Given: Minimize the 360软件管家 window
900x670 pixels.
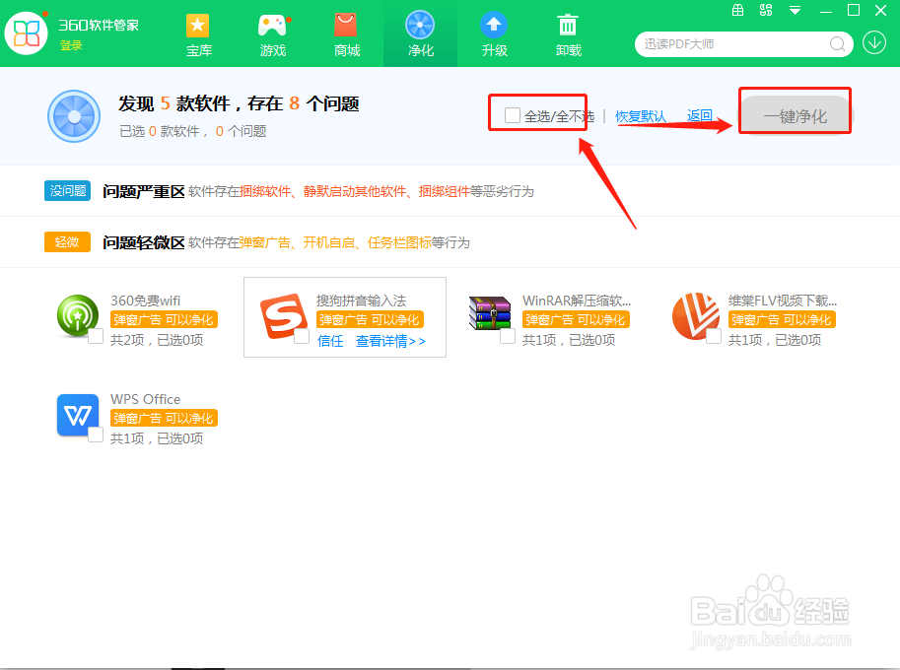Looking at the screenshot, I should tap(825, 10).
